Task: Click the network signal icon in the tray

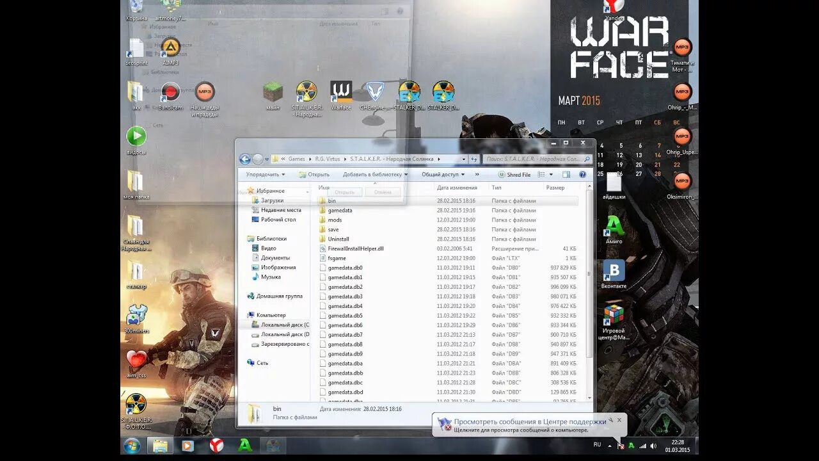Action: [x=642, y=445]
